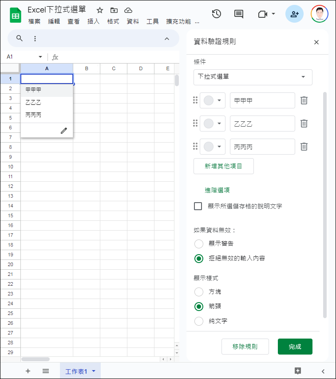Image resolution: width=336 pixels, height=379 pixels.
Task: Open the 工具 menu
Action: (x=153, y=21)
